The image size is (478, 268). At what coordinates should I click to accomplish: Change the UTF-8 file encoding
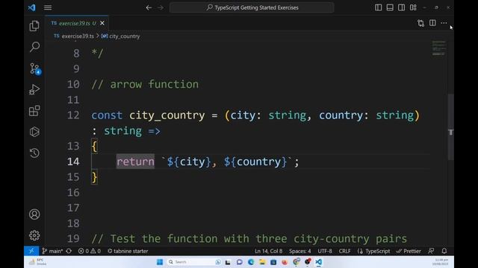(x=325, y=251)
